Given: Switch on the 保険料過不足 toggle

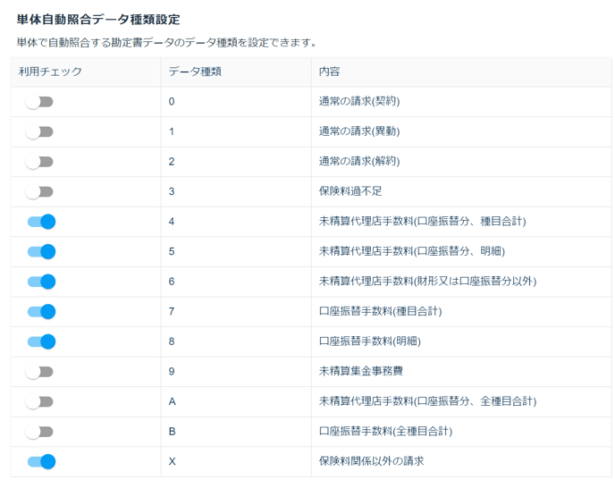Looking at the screenshot, I should [39, 192].
